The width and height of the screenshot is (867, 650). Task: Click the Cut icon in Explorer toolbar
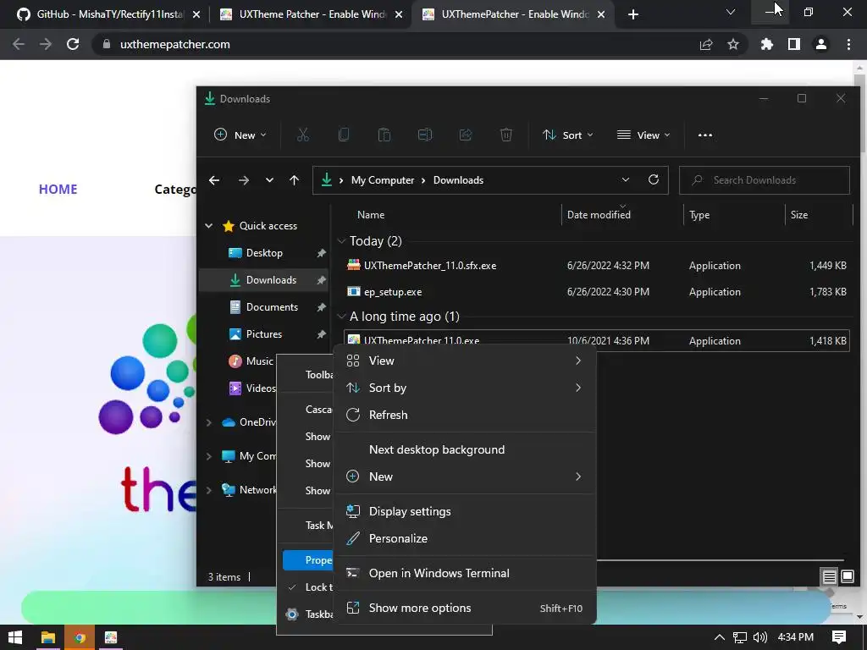click(x=303, y=135)
